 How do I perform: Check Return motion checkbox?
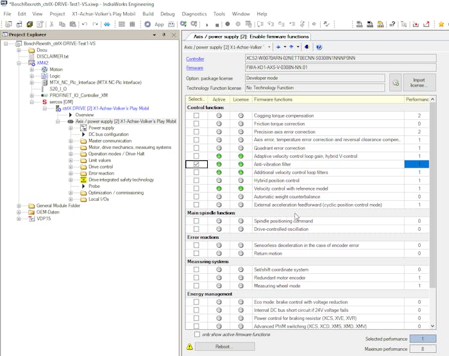click(x=196, y=253)
